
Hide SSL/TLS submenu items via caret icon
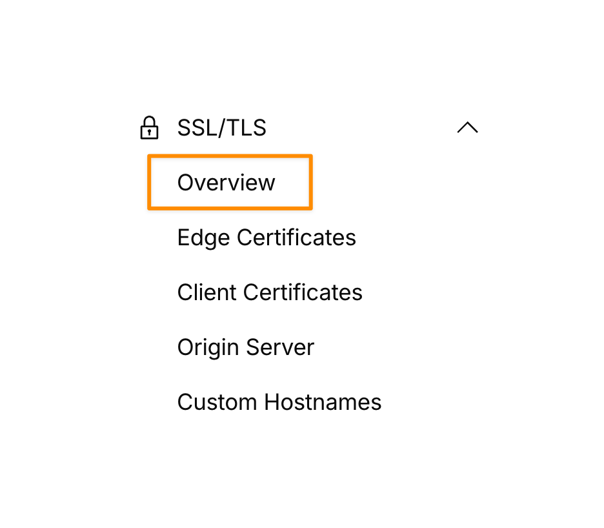coord(467,128)
